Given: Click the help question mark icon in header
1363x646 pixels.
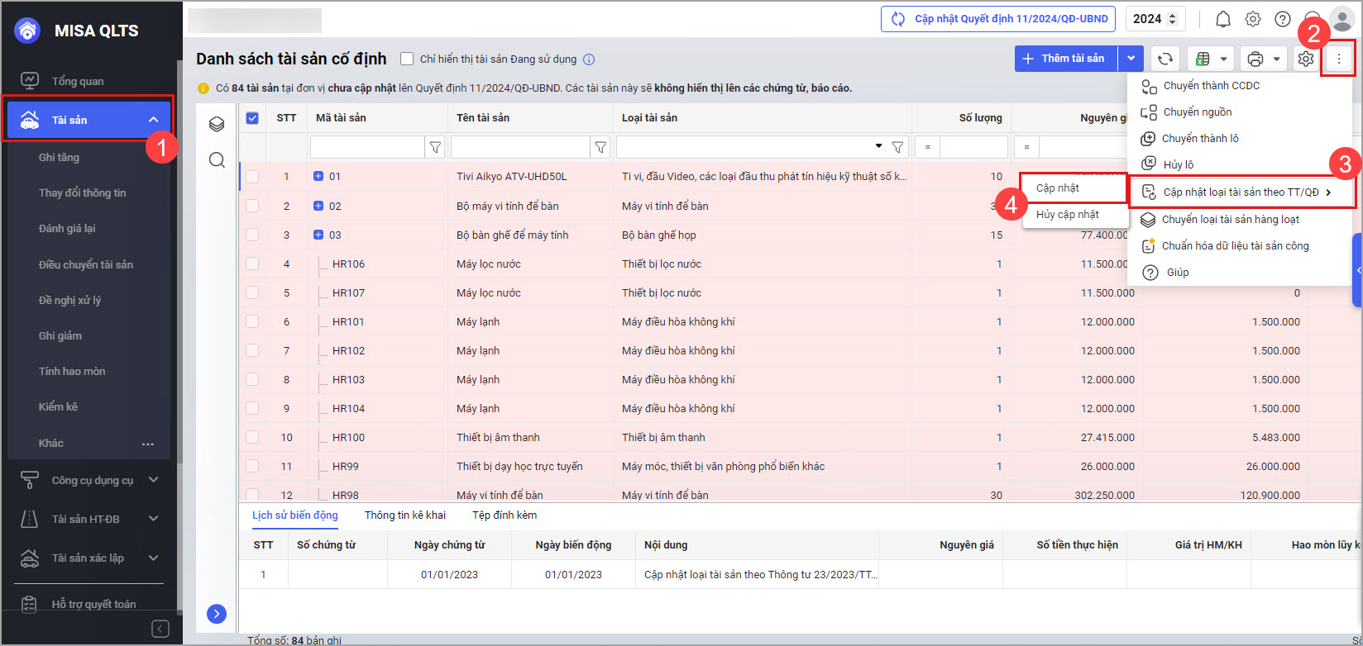Looking at the screenshot, I should pyautogui.click(x=1282, y=19).
